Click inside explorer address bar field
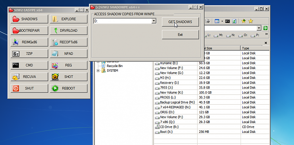The height and width of the screenshot is (145, 294). [230, 28]
